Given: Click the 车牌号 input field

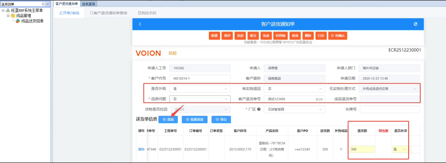Looking at the screenshot, I should tap(390, 109).
